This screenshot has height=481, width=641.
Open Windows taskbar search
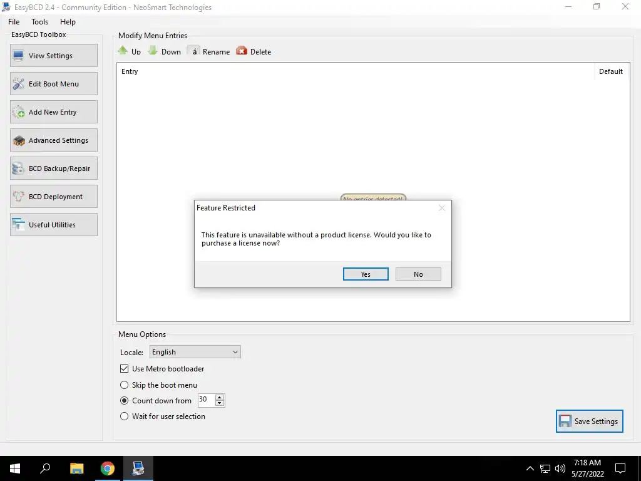[45, 468]
